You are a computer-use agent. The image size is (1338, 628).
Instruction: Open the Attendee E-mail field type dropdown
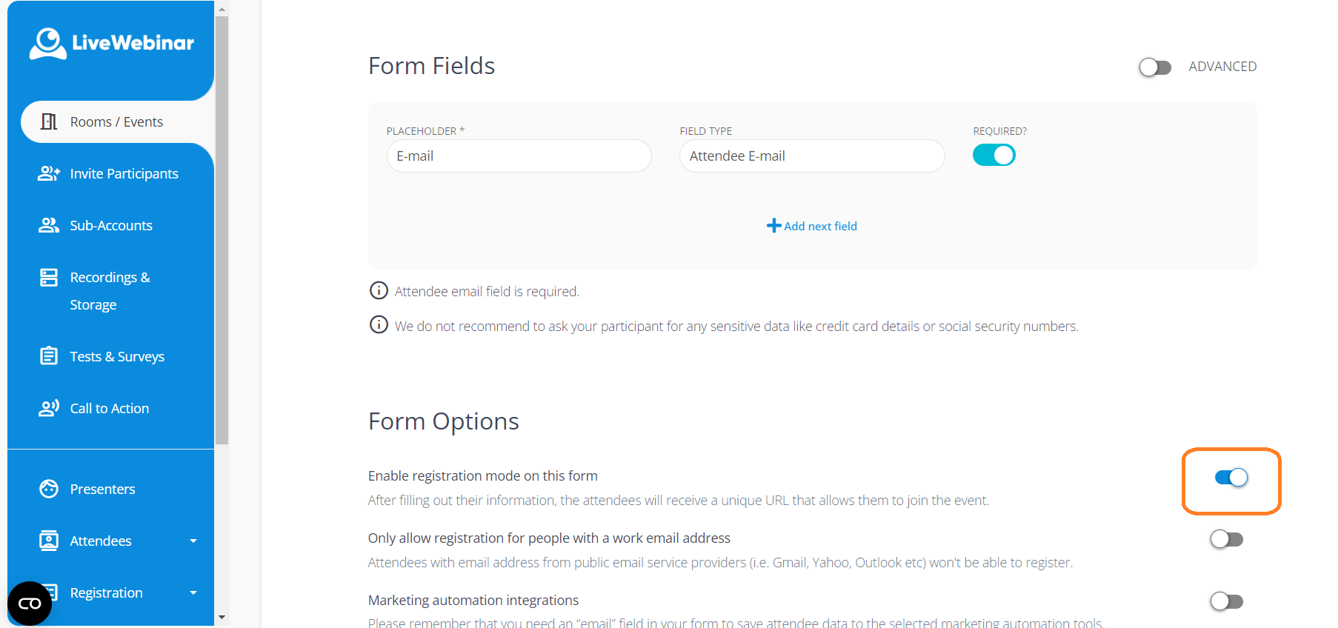tap(811, 156)
